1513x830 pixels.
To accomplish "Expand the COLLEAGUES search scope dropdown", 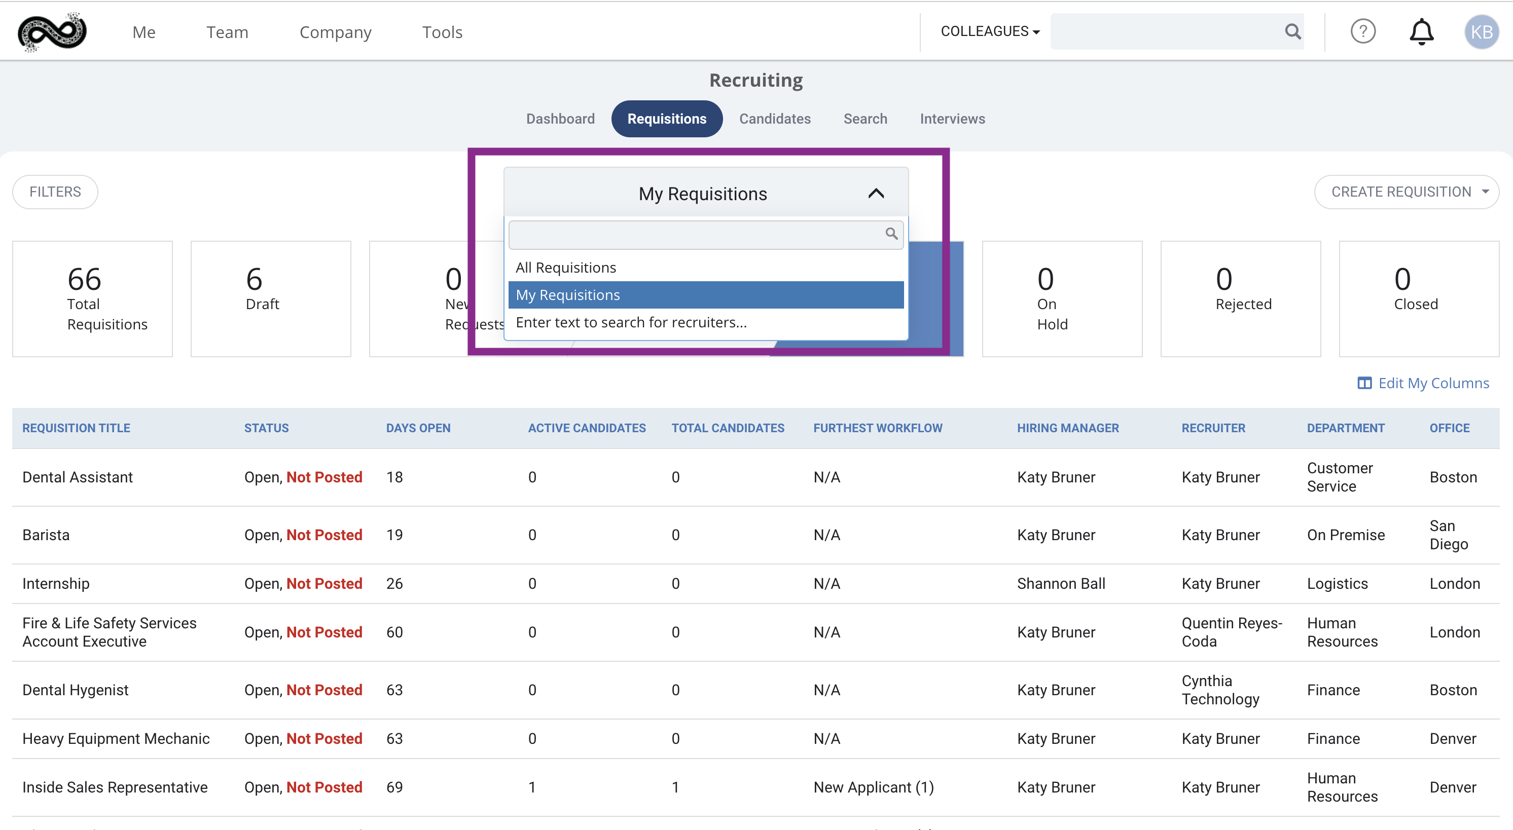I will click(990, 32).
